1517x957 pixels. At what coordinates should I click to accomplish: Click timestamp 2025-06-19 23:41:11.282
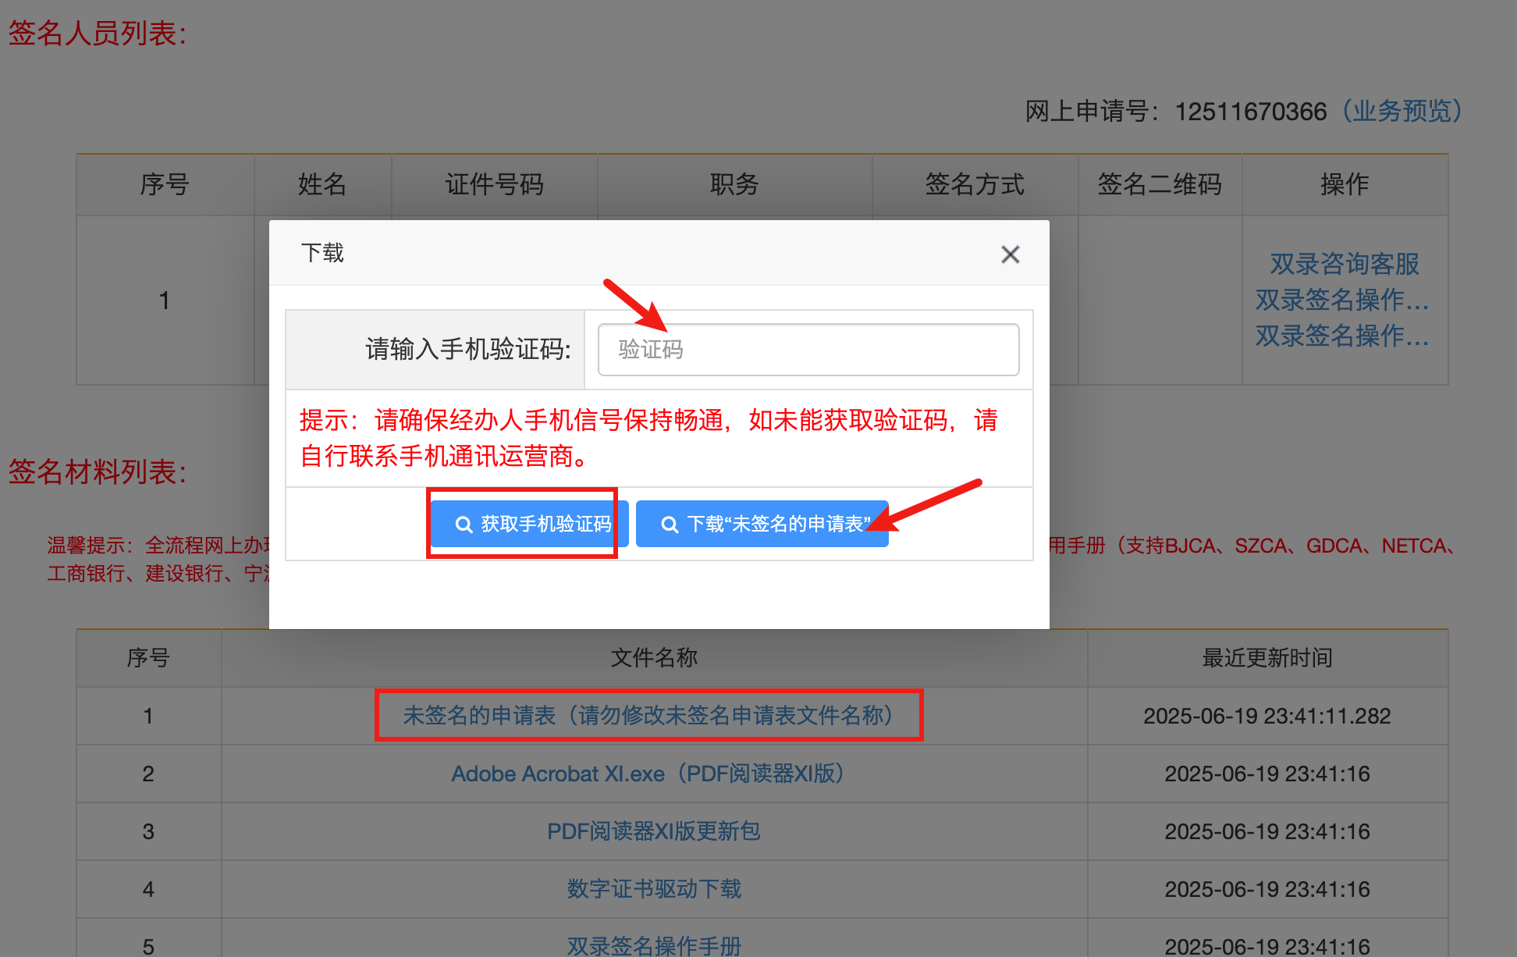[x=1267, y=716]
